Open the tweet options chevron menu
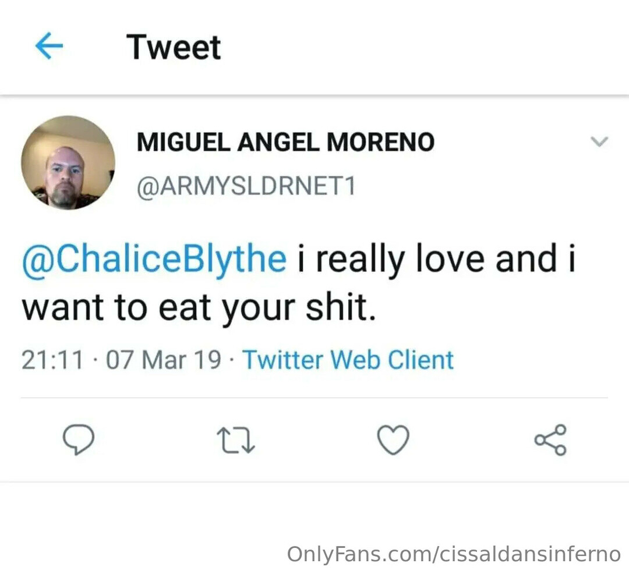Viewport: 629px width, 574px height. tap(599, 141)
